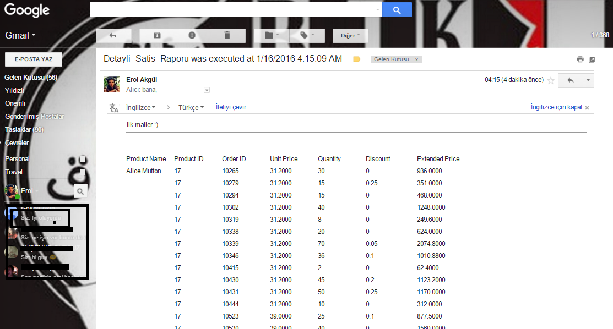Archive this email
Image resolution: width=613 pixels, height=329 pixels.
[x=157, y=35]
